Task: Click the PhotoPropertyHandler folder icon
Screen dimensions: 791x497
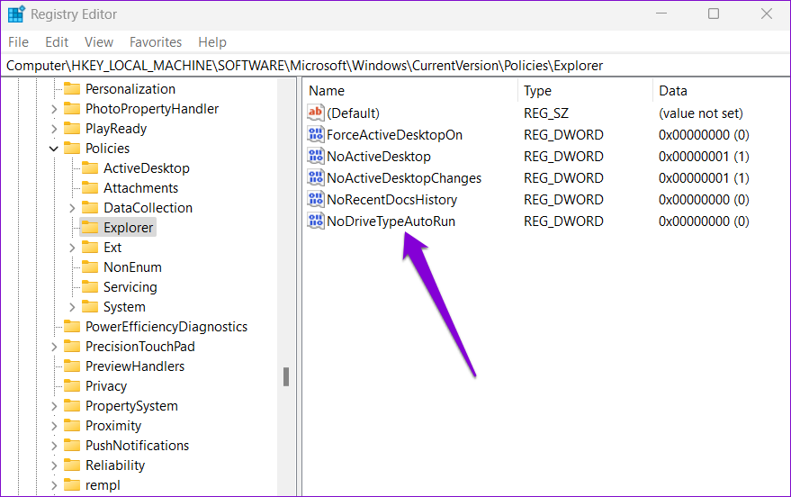Action: 72,108
